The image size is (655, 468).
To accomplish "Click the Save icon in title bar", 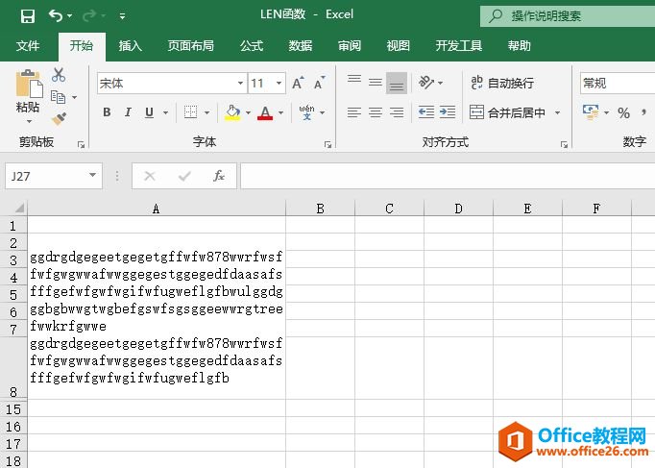I will point(28,16).
